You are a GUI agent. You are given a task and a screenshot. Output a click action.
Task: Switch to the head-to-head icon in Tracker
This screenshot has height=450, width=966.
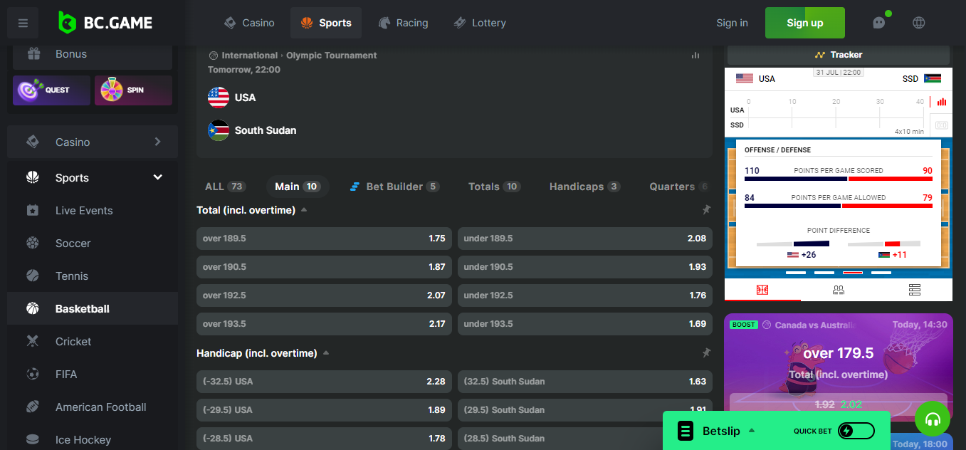click(x=838, y=290)
